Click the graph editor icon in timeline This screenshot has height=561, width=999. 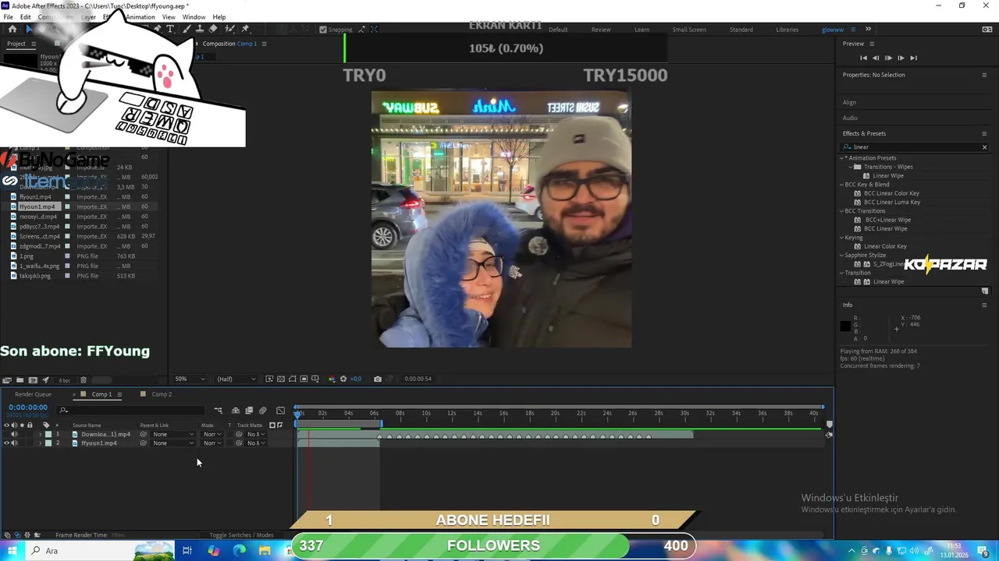(x=281, y=411)
